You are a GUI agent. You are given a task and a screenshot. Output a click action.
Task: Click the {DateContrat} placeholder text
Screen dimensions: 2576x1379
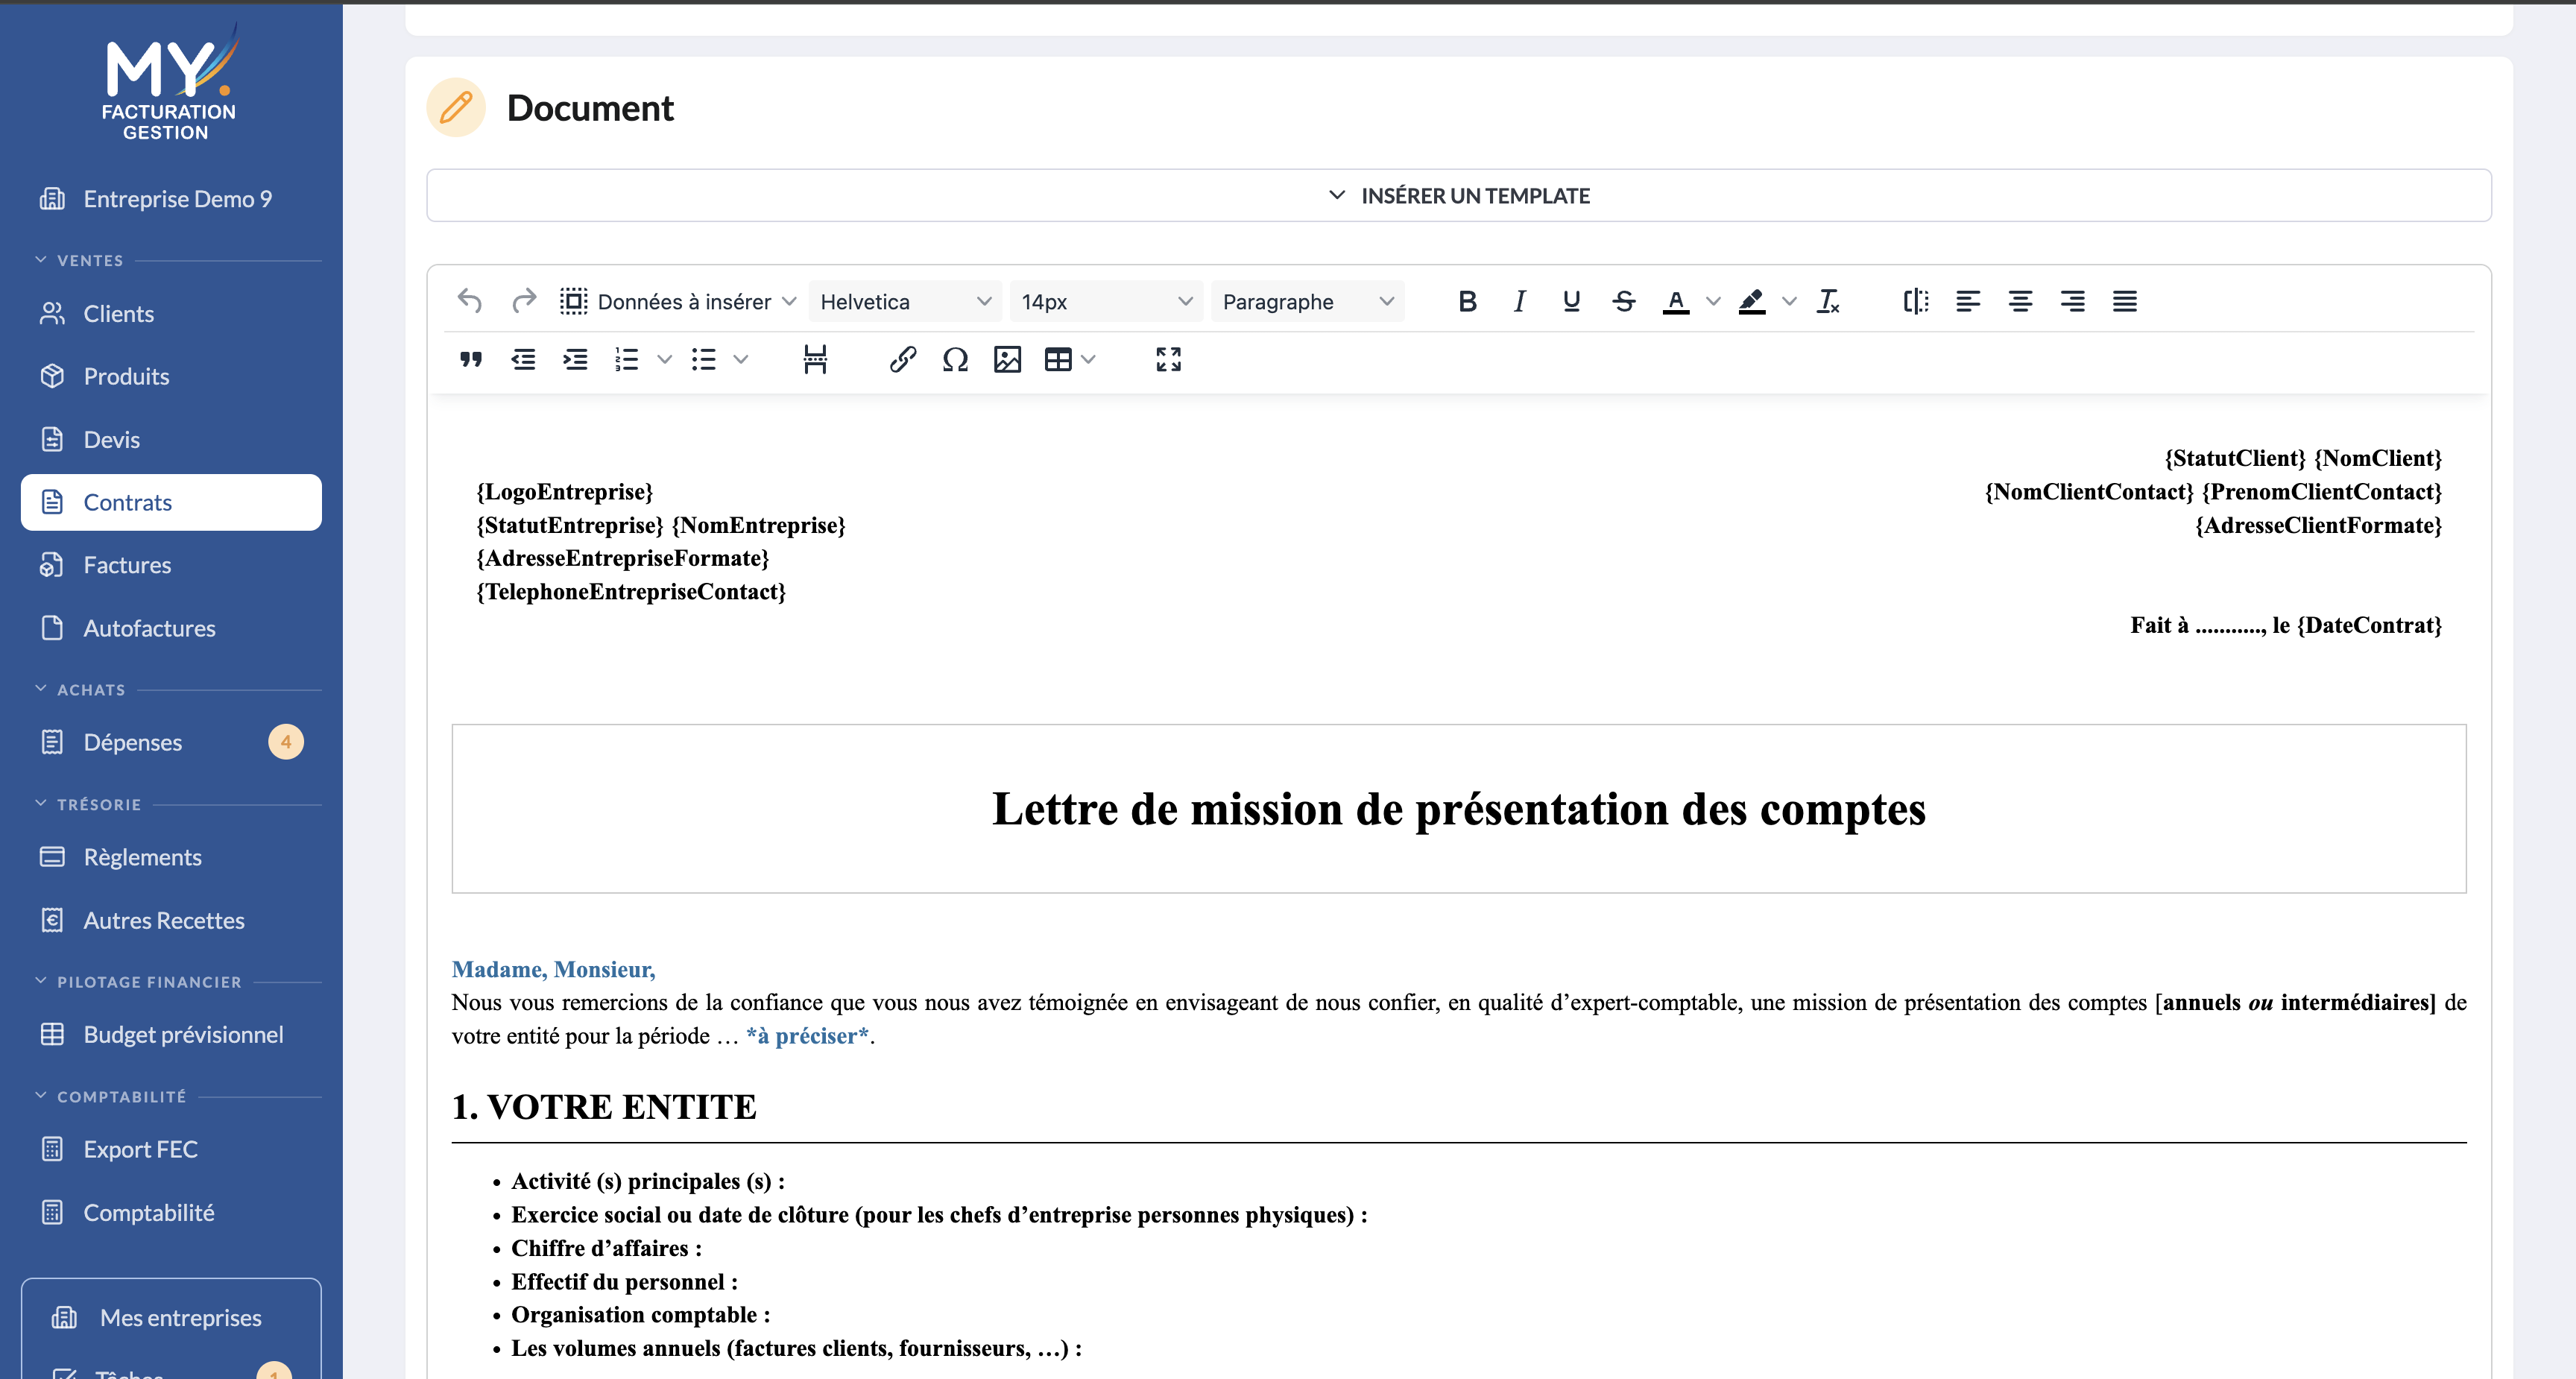tap(2369, 625)
